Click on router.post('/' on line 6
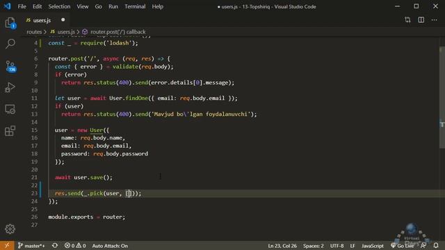 (72, 58)
